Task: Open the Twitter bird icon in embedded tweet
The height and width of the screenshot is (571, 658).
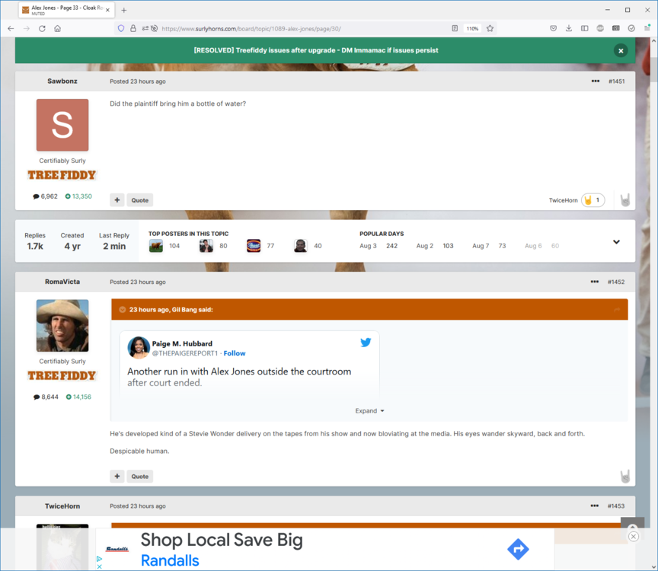Action: (x=366, y=343)
